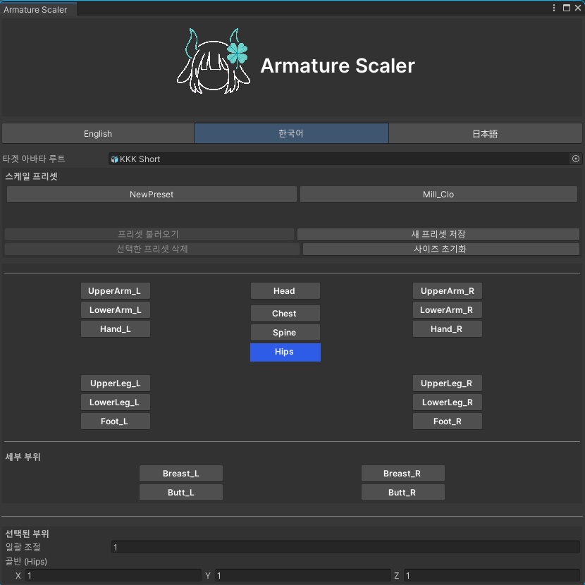Click the 프리셋 불러오기 button
The height and width of the screenshot is (585, 585).
[x=151, y=234]
